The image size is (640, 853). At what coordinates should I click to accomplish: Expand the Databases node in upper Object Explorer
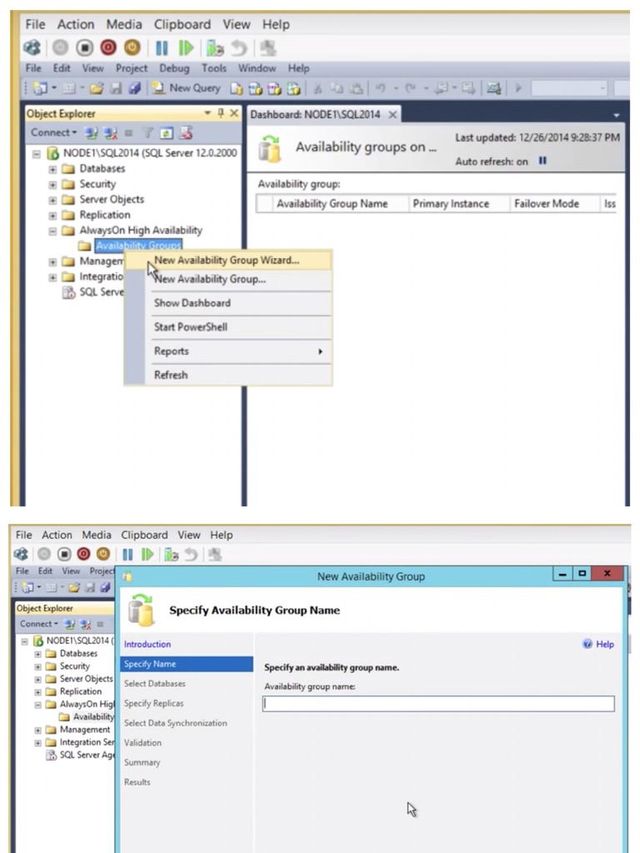pos(52,169)
